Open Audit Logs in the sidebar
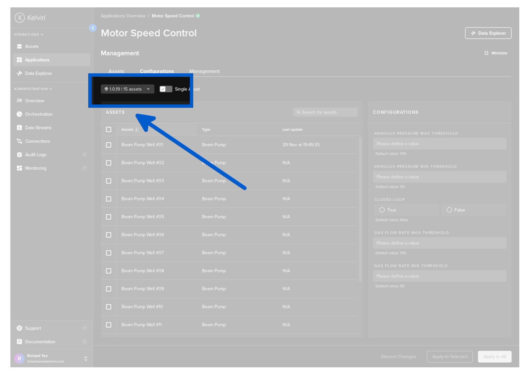The height and width of the screenshot is (375, 530). click(x=36, y=155)
